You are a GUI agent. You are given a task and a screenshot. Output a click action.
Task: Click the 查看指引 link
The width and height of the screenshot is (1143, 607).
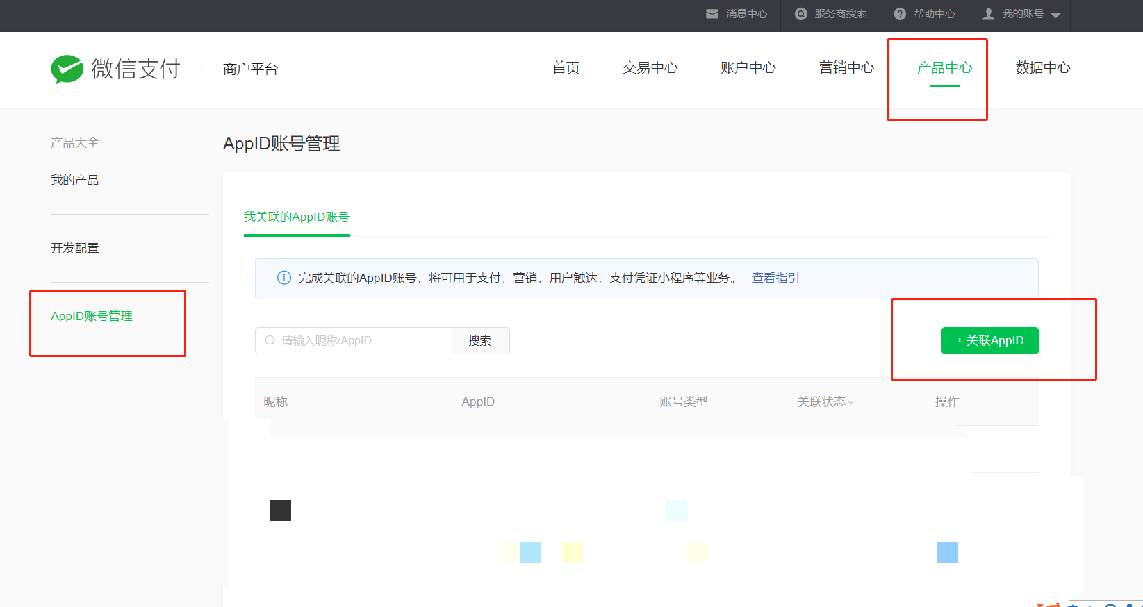pos(775,278)
